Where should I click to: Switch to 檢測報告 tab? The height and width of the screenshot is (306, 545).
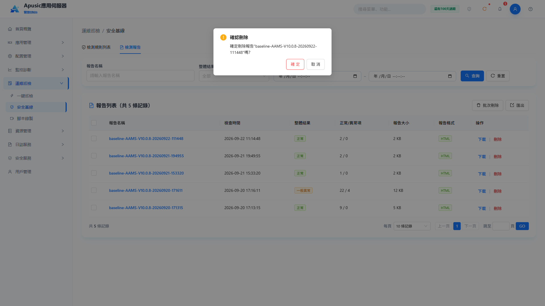coord(130,47)
